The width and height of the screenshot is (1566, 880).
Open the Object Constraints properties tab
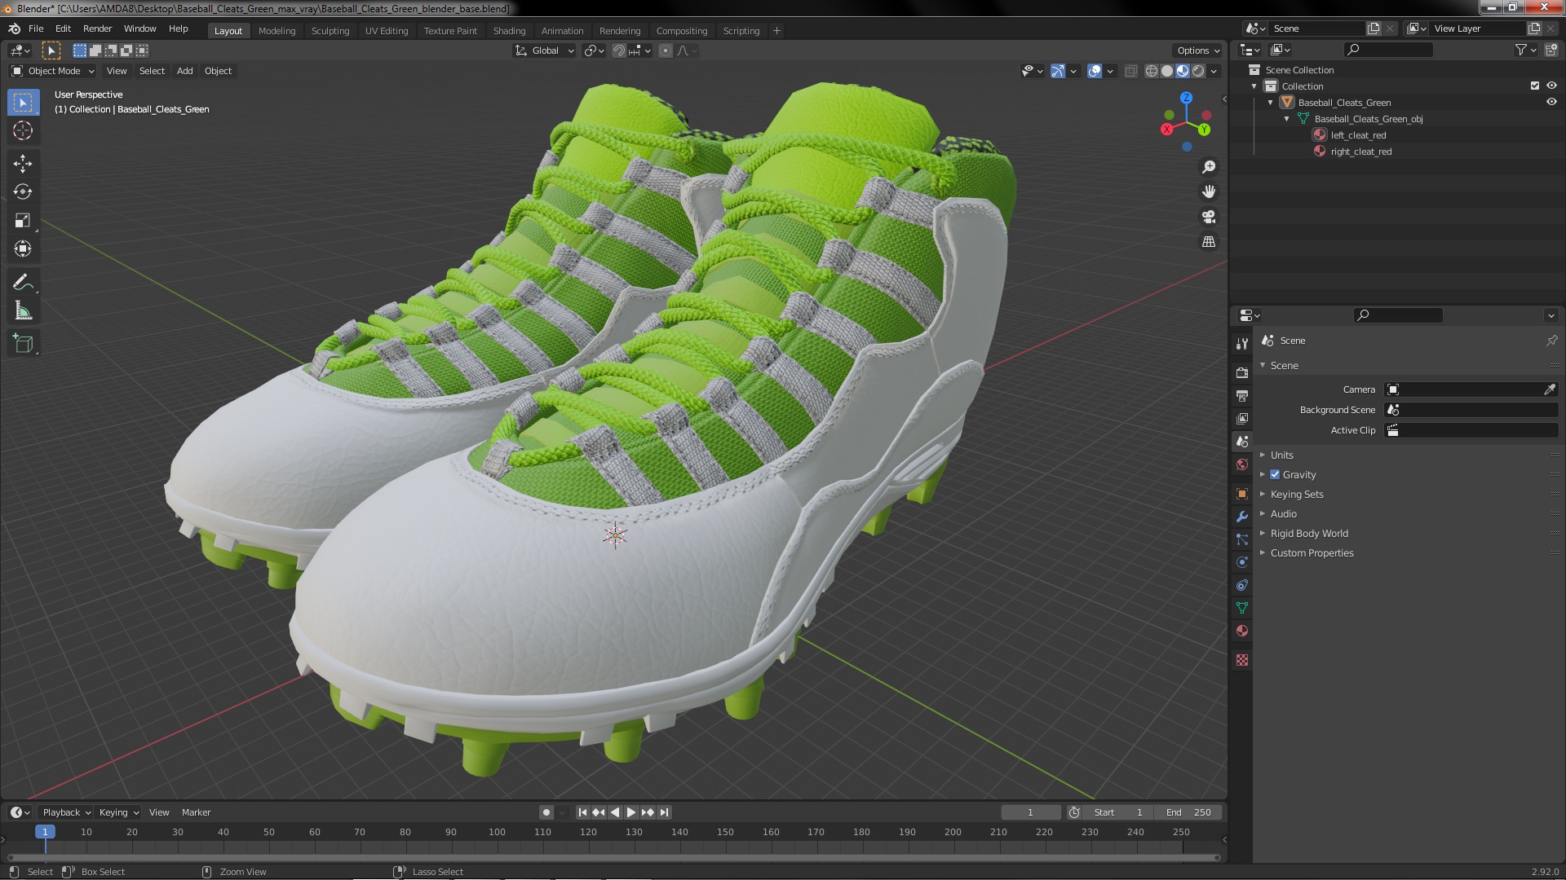1242,585
